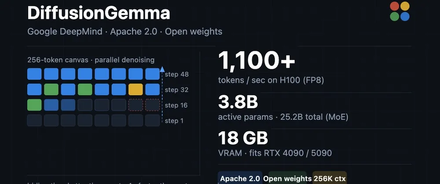Image resolution: width=440 pixels, height=184 pixels.
Task: Click the blue arrowhead above the dashed line
Action: tap(162, 69)
